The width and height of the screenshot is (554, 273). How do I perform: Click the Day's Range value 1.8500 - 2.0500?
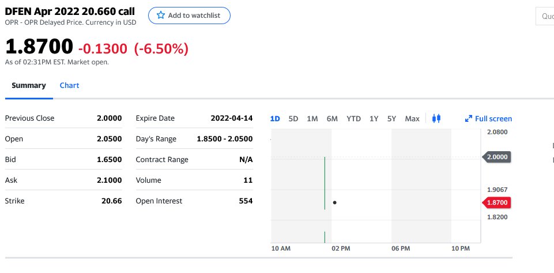[x=225, y=139]
